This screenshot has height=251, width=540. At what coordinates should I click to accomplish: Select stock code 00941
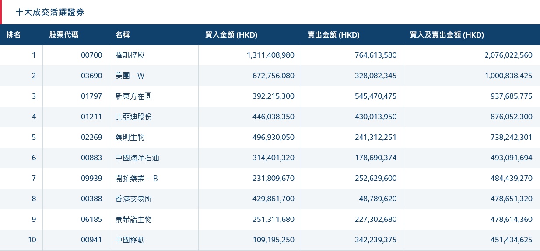point(91,240)
